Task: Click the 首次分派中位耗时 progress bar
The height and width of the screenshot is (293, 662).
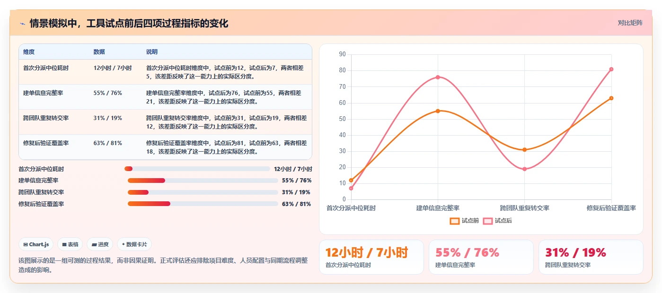Action: point(197,169)
